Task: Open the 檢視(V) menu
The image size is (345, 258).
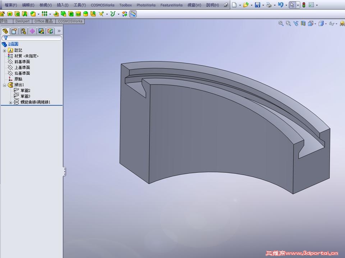Action: click(x=46, y=5)
